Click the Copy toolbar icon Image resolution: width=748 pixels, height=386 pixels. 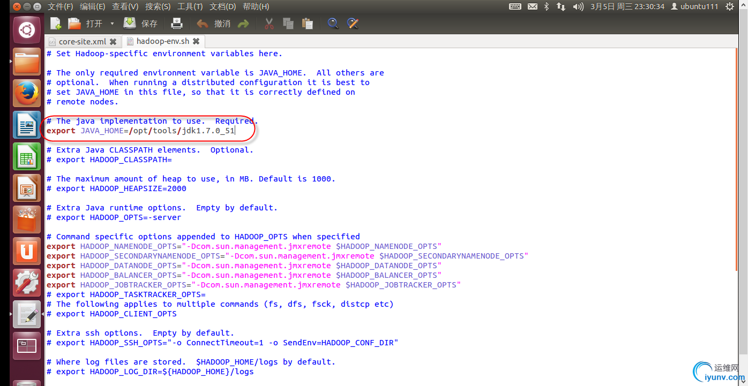tap(288, 24)
